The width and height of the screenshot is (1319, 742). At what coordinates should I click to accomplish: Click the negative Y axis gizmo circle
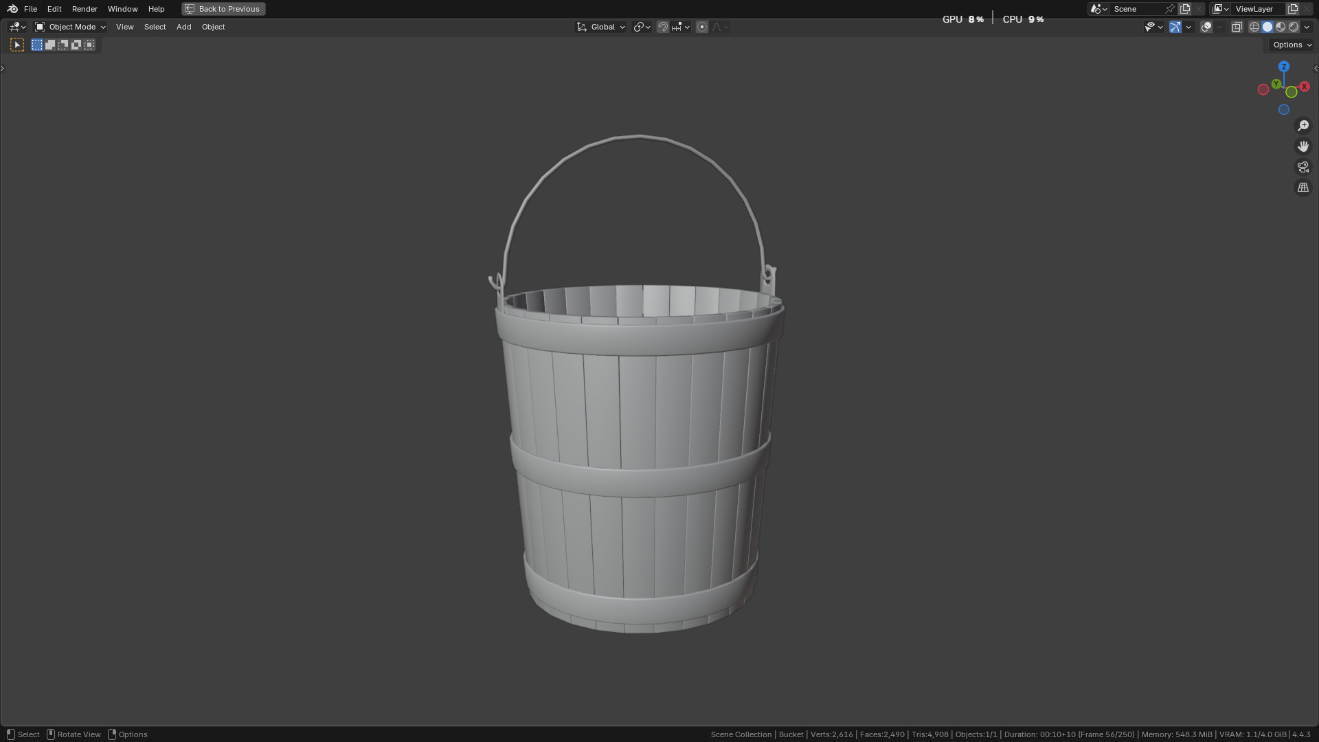coord(1292,92)
